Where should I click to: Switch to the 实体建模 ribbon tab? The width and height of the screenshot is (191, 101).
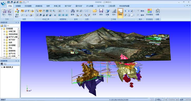pos(28,6)
